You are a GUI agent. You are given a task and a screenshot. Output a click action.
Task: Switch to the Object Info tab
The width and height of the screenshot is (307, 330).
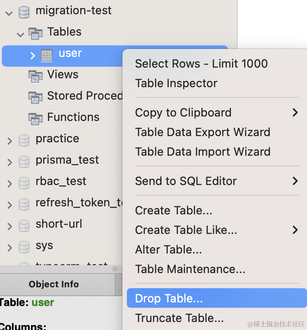[x=54, y=284]
